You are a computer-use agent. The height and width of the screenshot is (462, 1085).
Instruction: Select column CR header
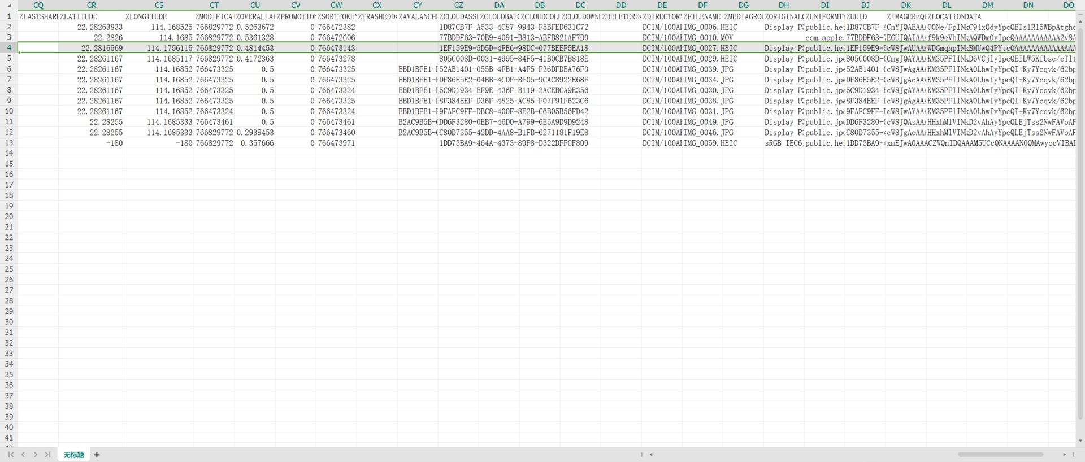click(92, 5)
